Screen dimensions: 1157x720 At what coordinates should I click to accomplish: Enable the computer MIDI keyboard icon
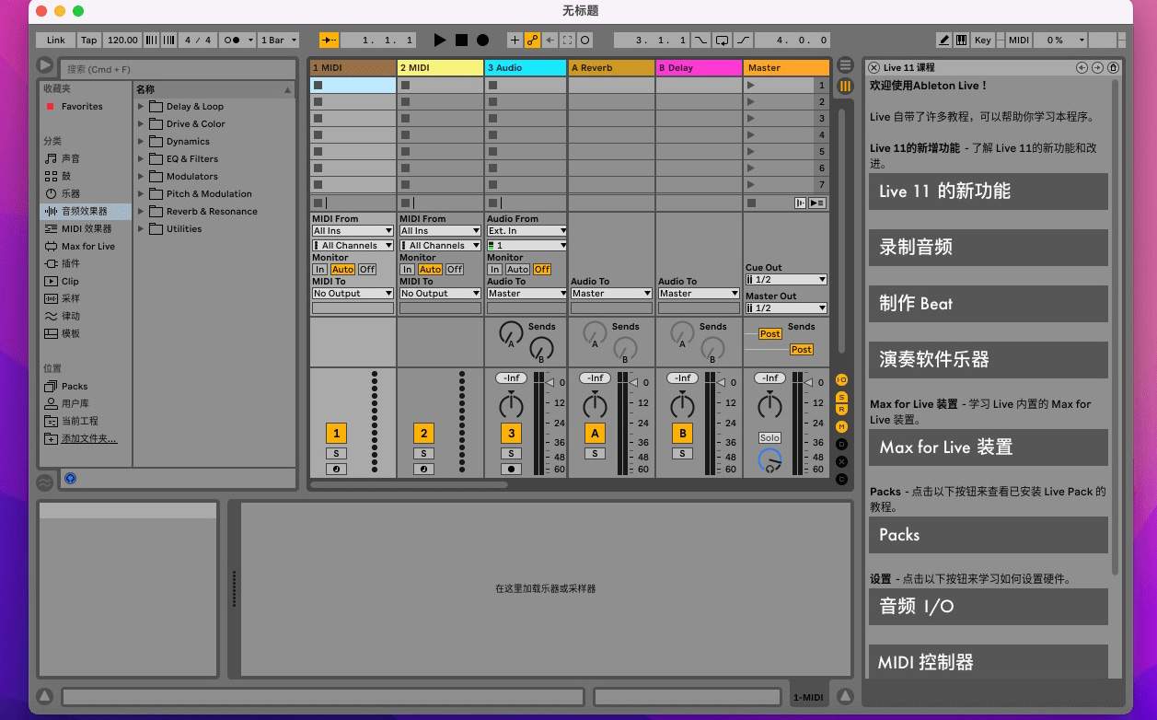[x=961, y=41]
